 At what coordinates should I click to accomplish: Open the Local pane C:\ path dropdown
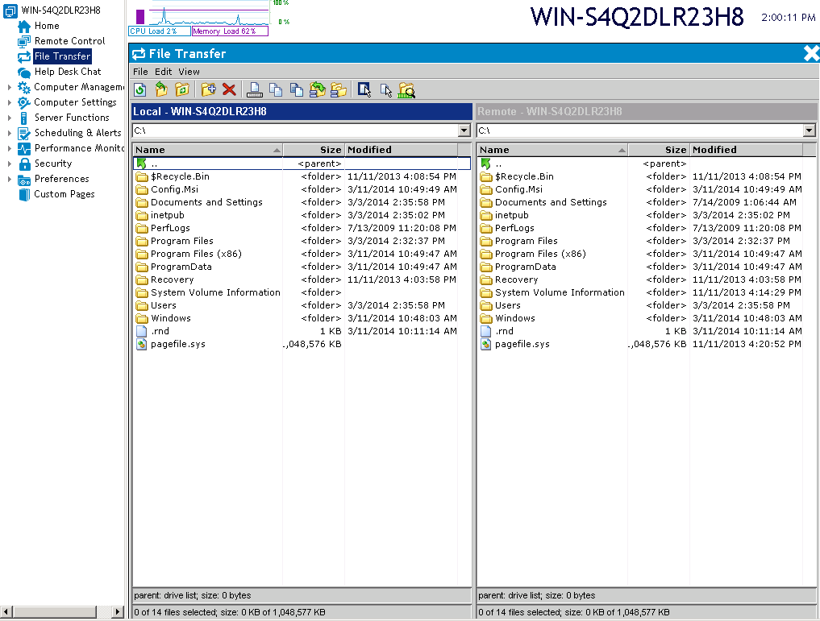tap(464, 130)
